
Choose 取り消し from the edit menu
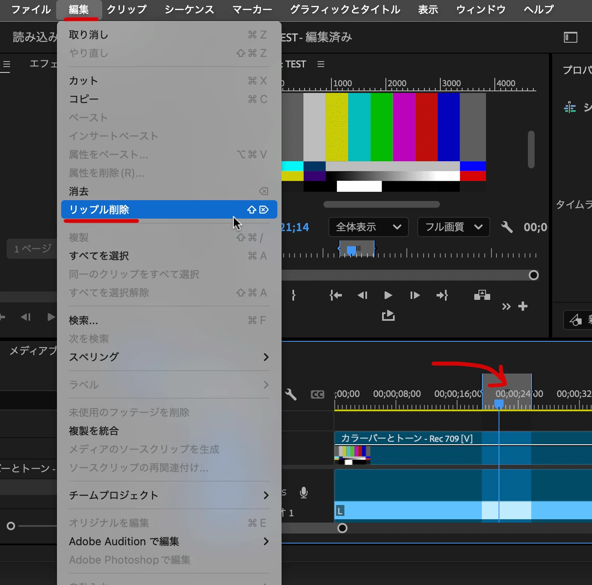[169, 35]
